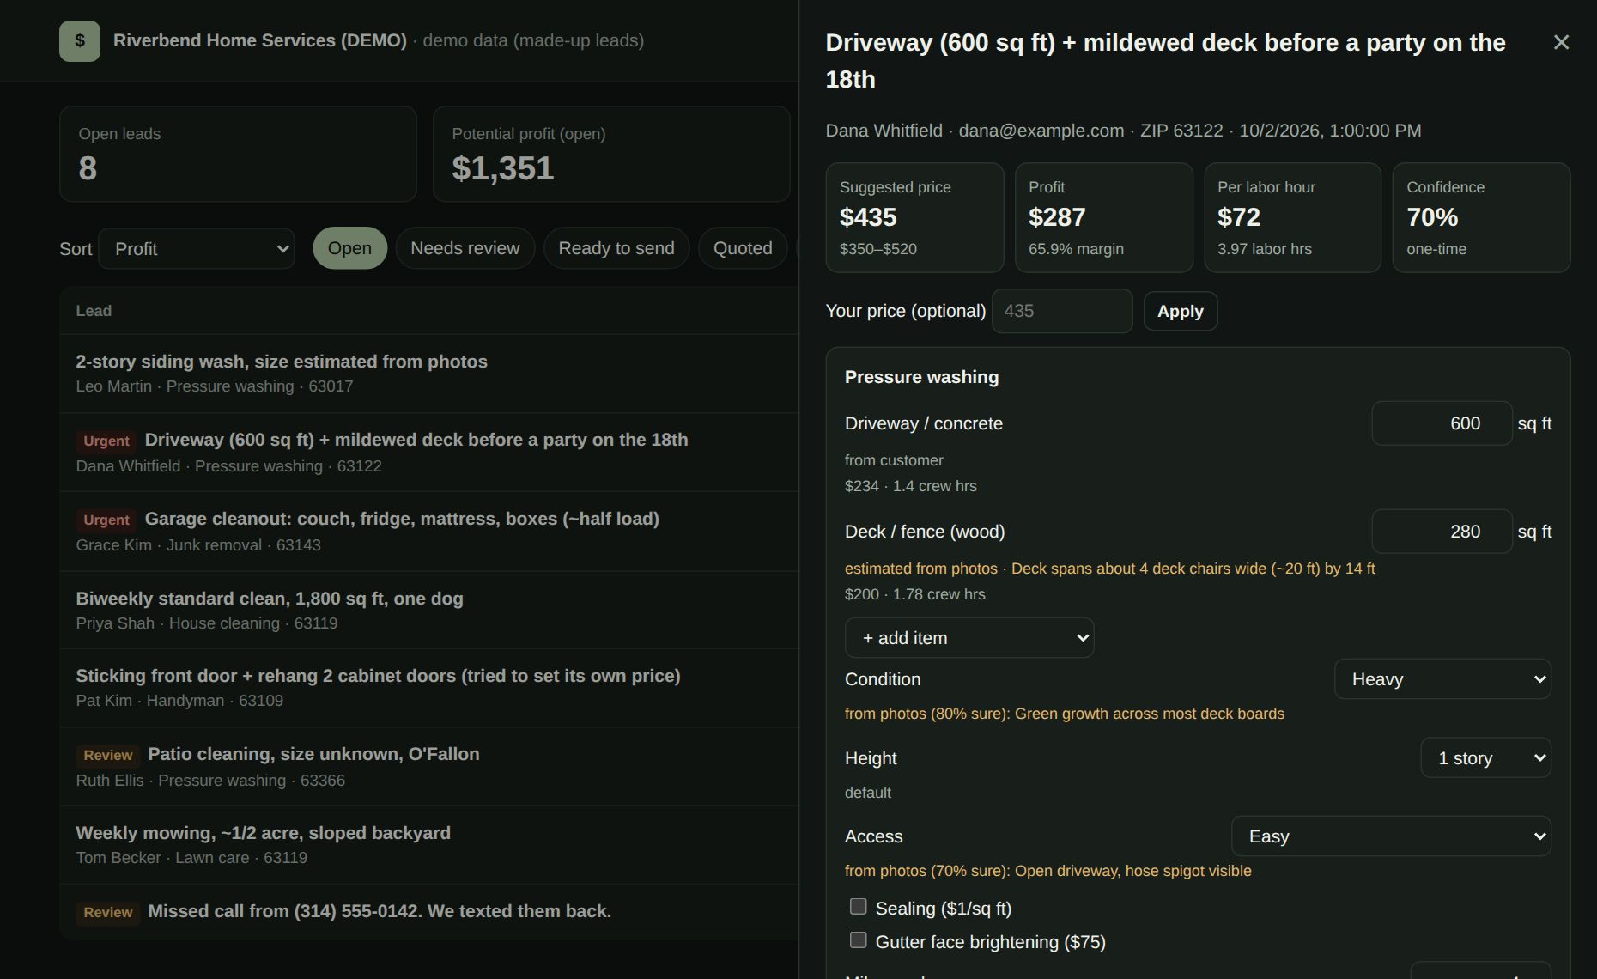Open the Sort by Profit dropdown
Viewport: 1597px width, 979px height.
coord(197,249)
